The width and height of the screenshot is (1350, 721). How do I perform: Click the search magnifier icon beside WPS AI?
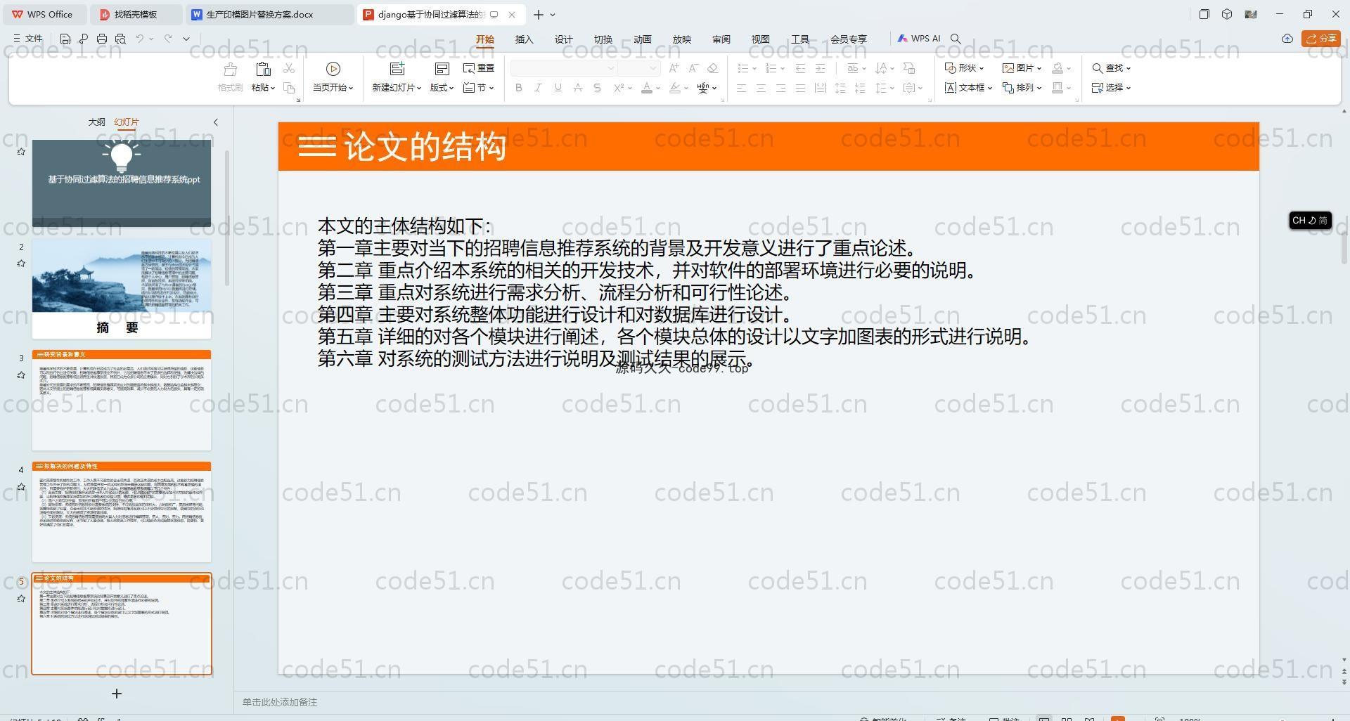(956, 39)
